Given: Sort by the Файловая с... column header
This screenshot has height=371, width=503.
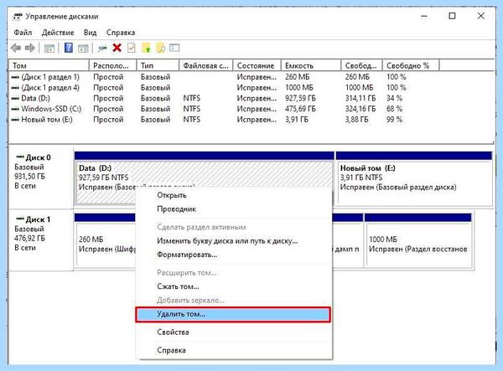Looking at the screenshot, I should [x=206, y=65].
